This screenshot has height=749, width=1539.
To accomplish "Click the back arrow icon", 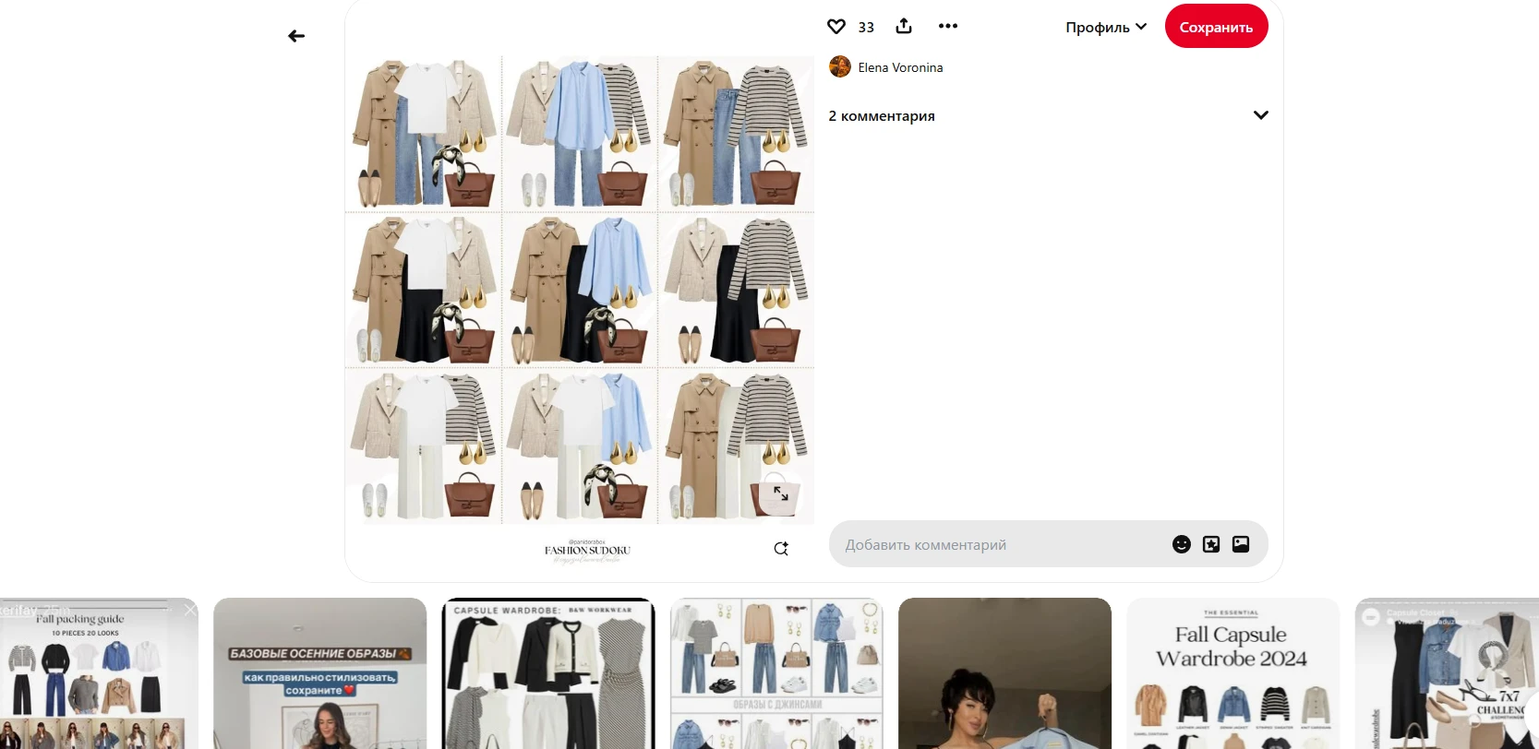I will click(x=296, y=36).
